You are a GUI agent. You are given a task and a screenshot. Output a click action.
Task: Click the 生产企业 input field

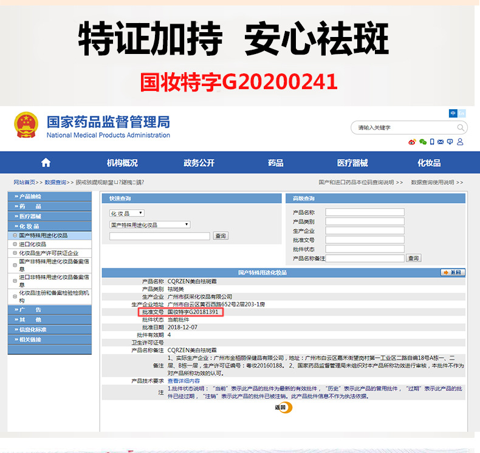pos(365,230)
